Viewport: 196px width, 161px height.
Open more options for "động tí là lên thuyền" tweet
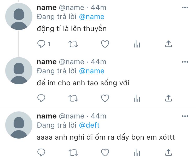click(185, 8)
